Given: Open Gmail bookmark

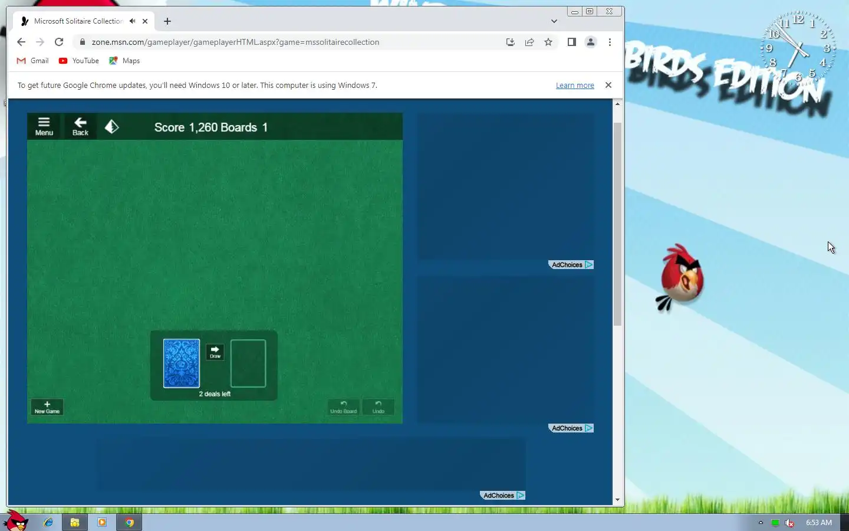Looking at the screenshot, I should [x=33, y=61].
